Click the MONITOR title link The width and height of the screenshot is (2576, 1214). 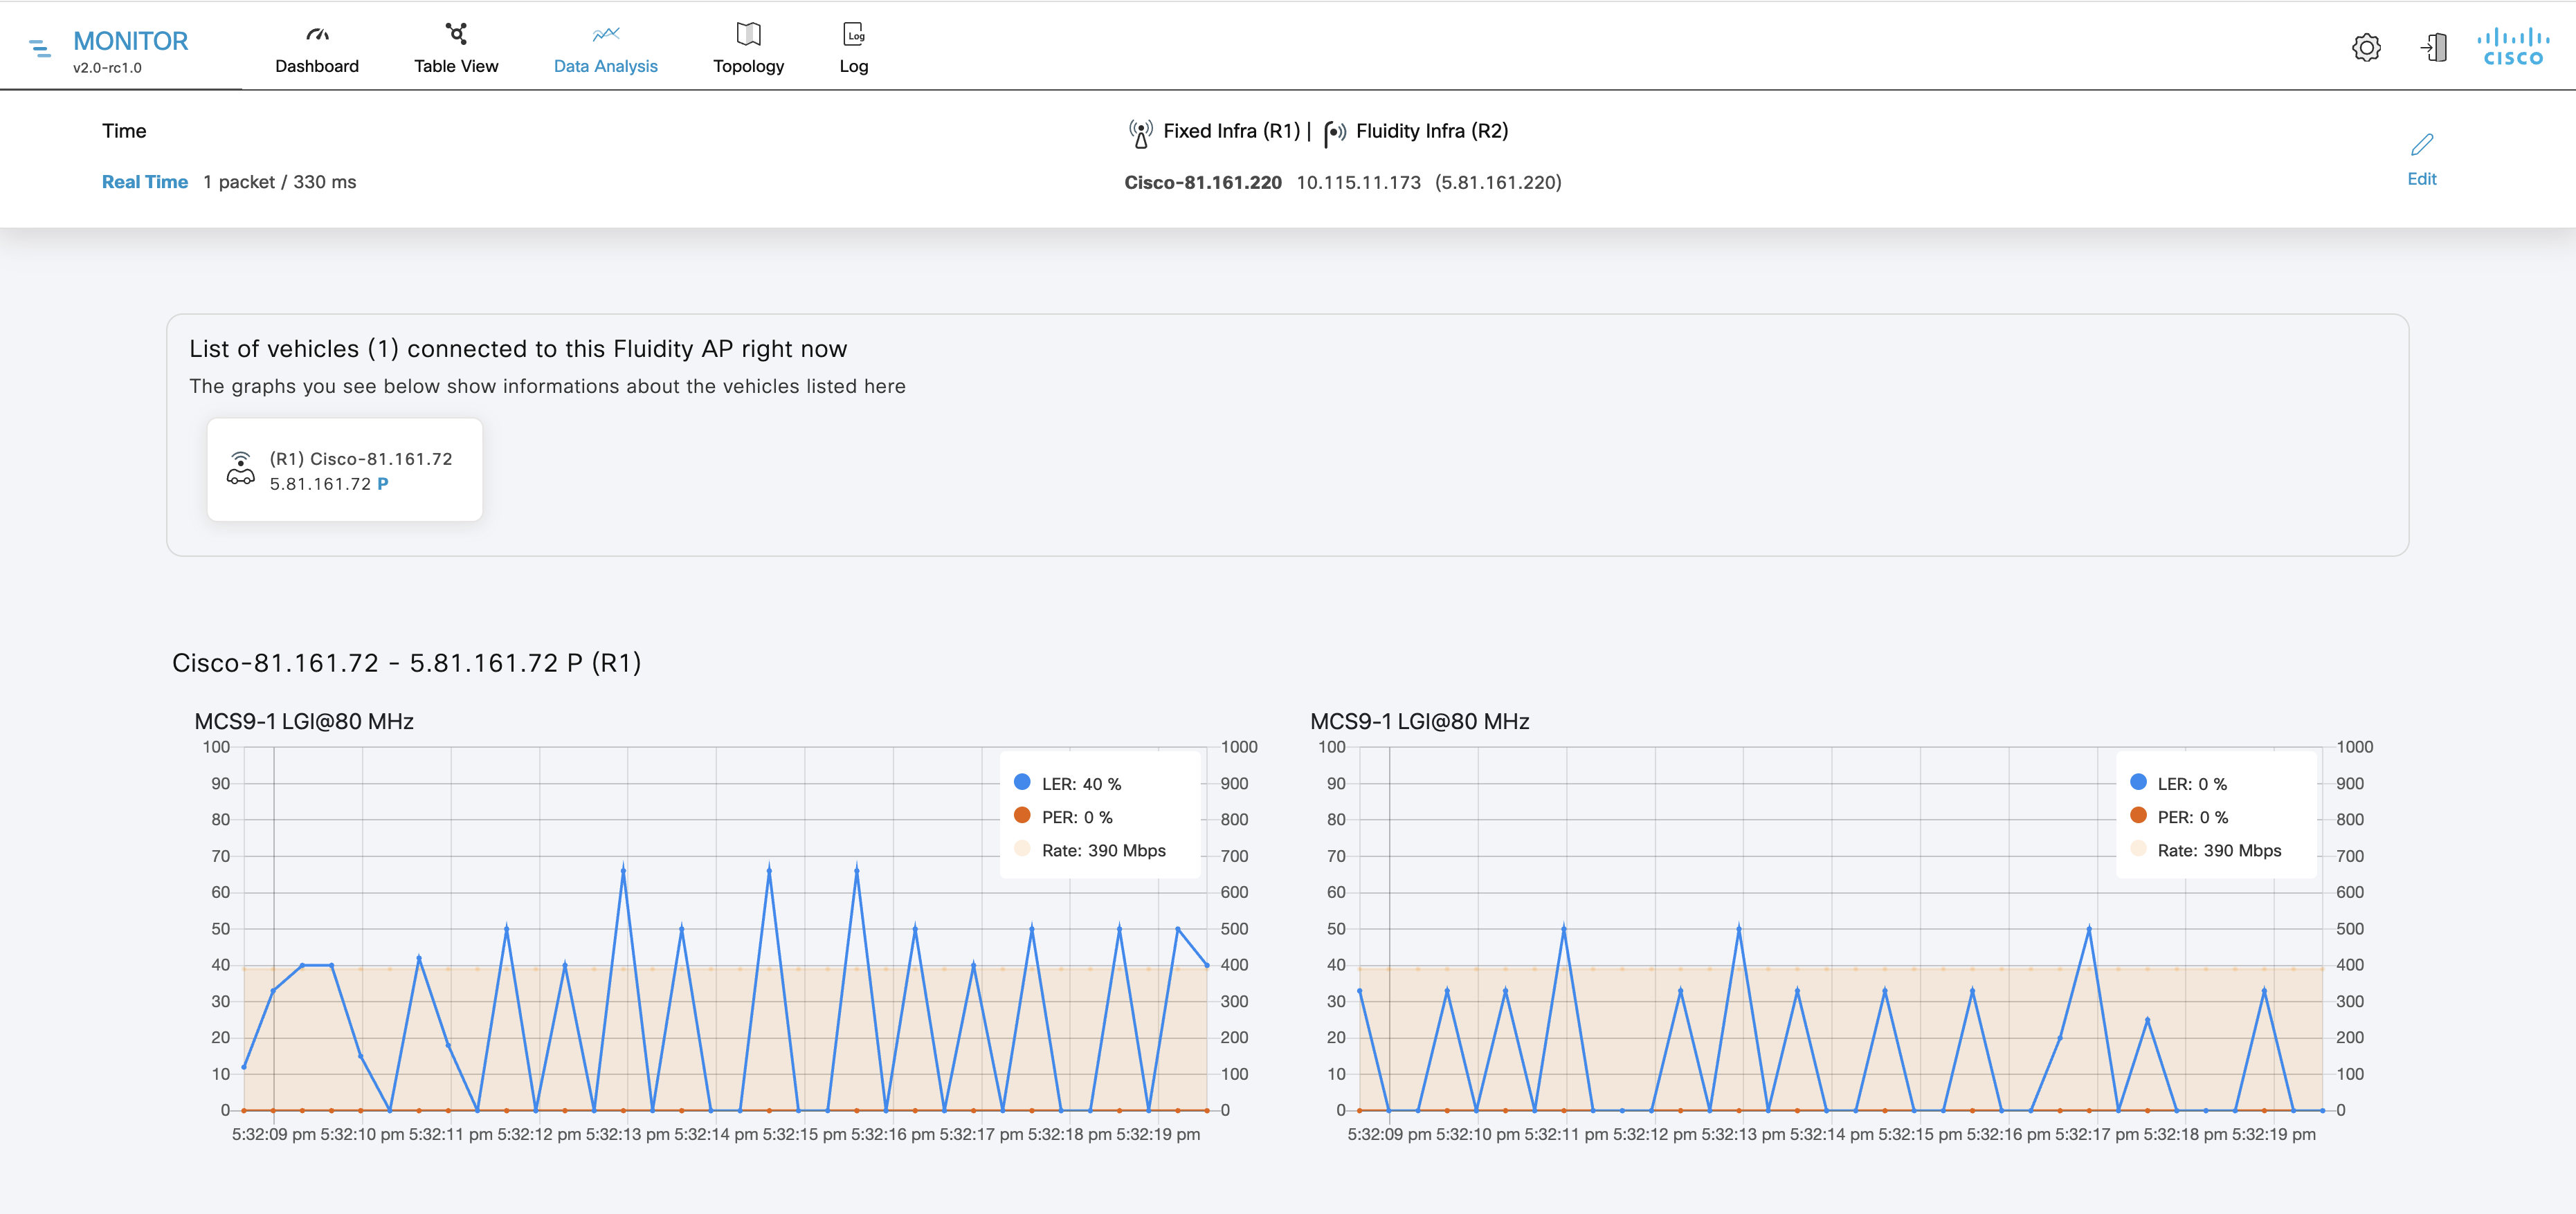(x=131, y=41)
